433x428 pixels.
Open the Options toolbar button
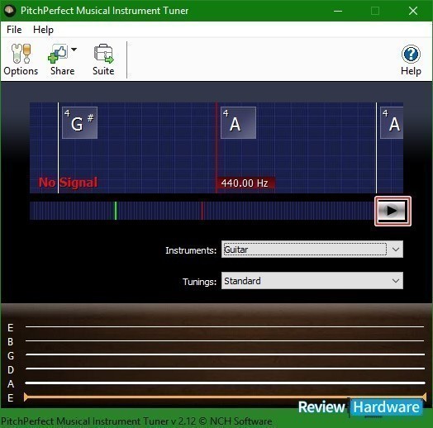coord(21,59)
